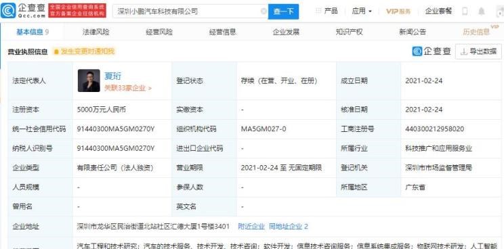504x249 pixels.
Task: Select the credit code 91440300MA5GM0270Y in 统一社会信用代码 row
Action: (x=116, y=129)
